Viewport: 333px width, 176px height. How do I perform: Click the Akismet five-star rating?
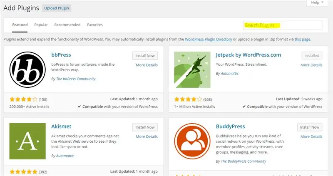pyautogui.click(x=24, y=171)
